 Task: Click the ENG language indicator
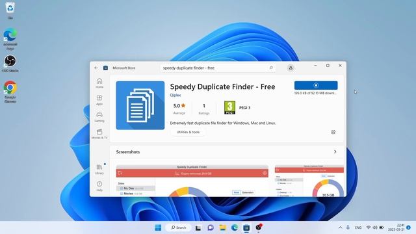click(x=358, y=227)
